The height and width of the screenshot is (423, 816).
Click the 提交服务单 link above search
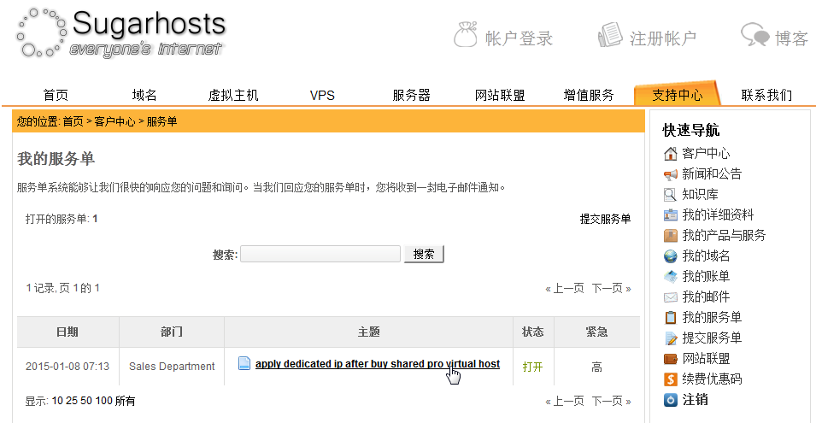tap(605, 219)
